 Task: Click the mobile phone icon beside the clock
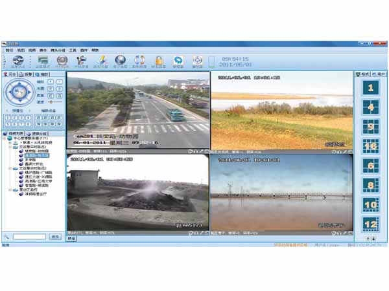pos(211,62)
